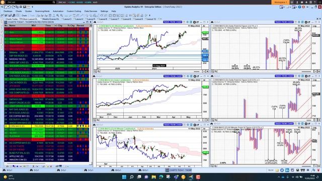Click the weekly candlestick chart horizontal scroll slider
The width and height of the screenshot is (322, 181).
196,71
